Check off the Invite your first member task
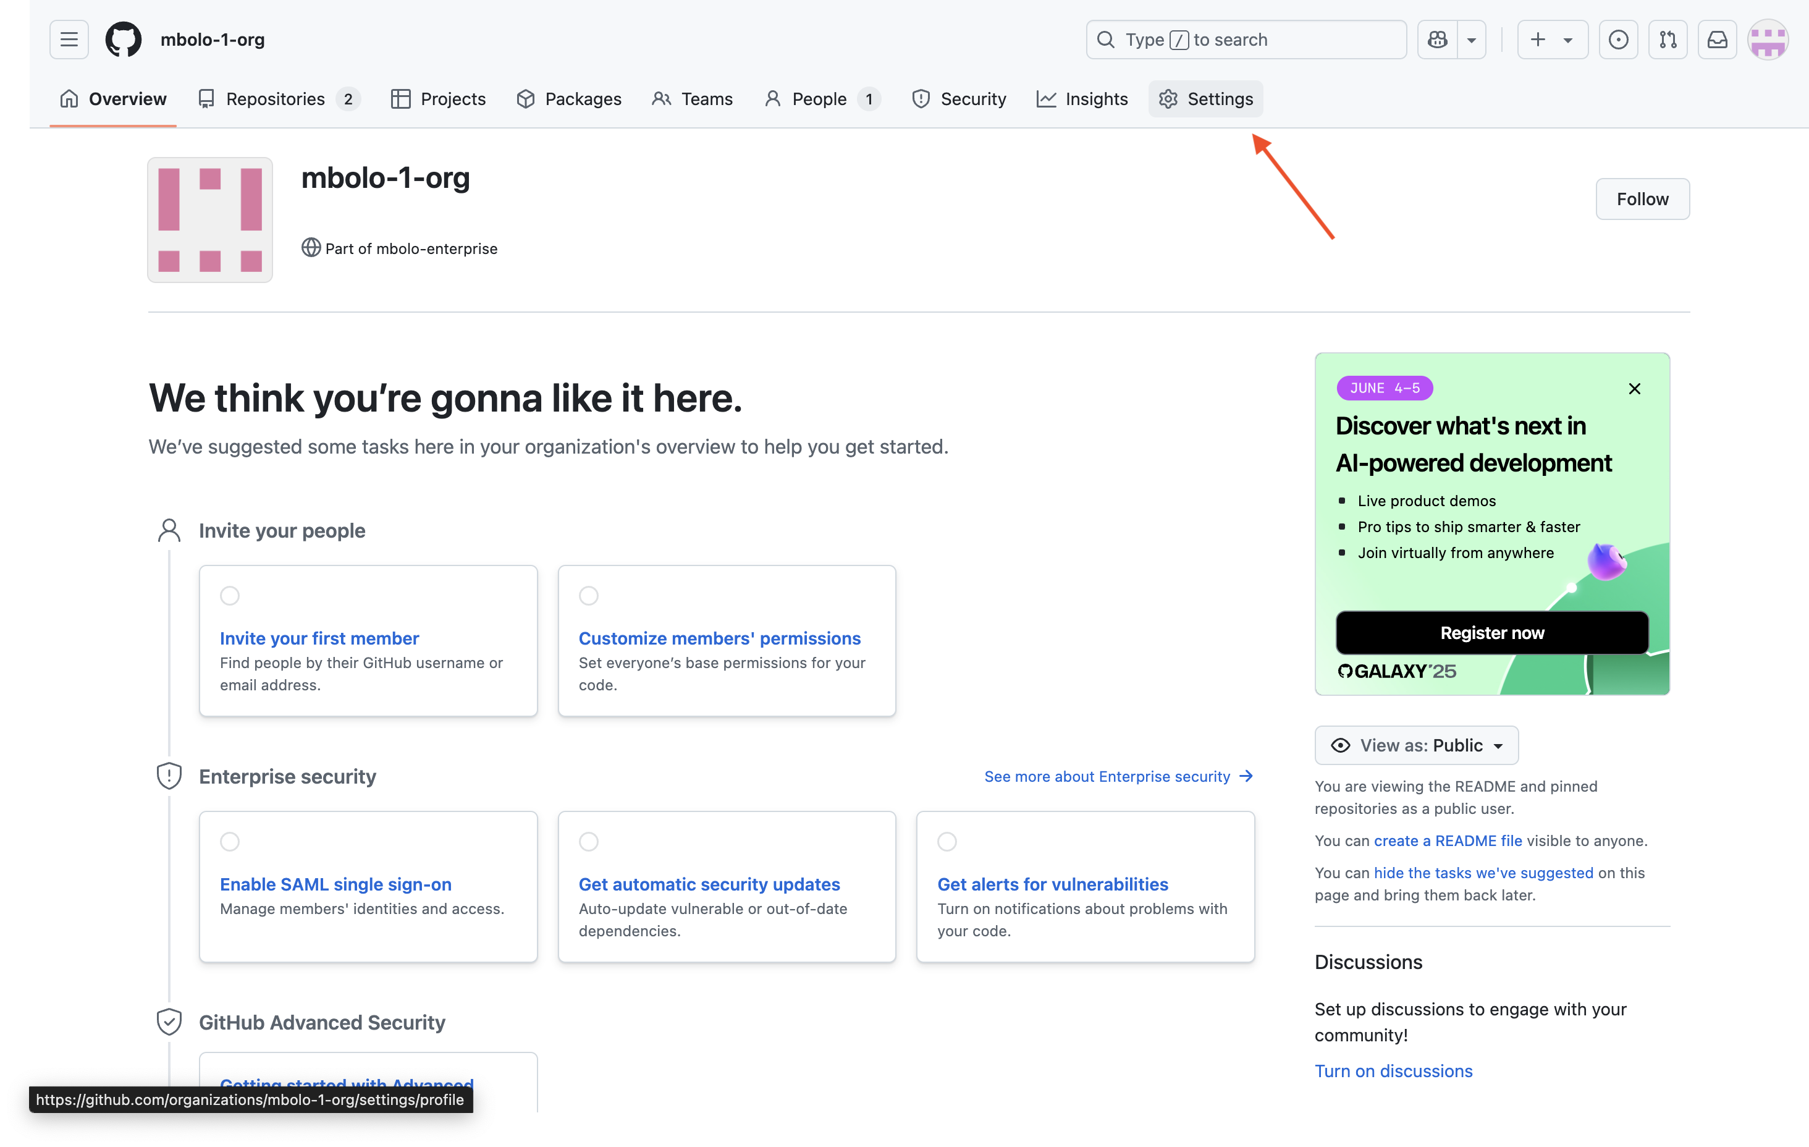 230,596
